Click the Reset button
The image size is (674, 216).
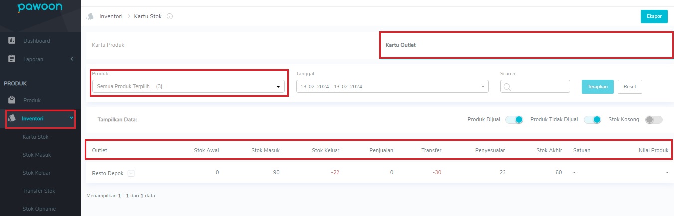pos(630,86)
